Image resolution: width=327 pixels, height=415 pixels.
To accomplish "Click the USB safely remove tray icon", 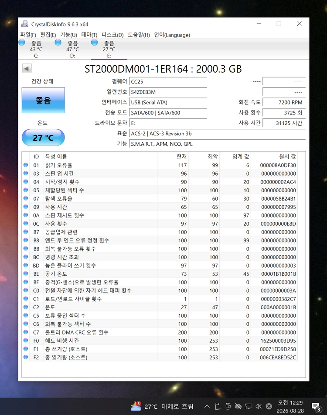I will 218,406.
